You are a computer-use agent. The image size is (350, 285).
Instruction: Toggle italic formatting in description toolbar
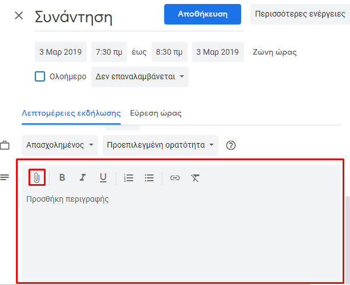83,178
